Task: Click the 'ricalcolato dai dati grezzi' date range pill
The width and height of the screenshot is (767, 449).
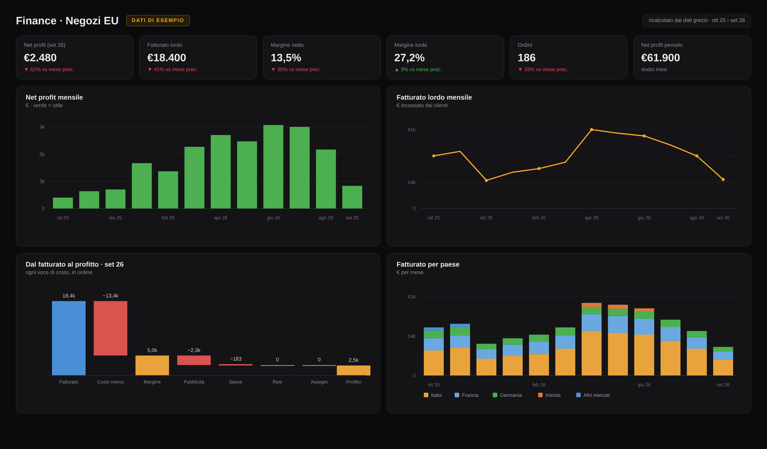Action: [x=696, y=21]
